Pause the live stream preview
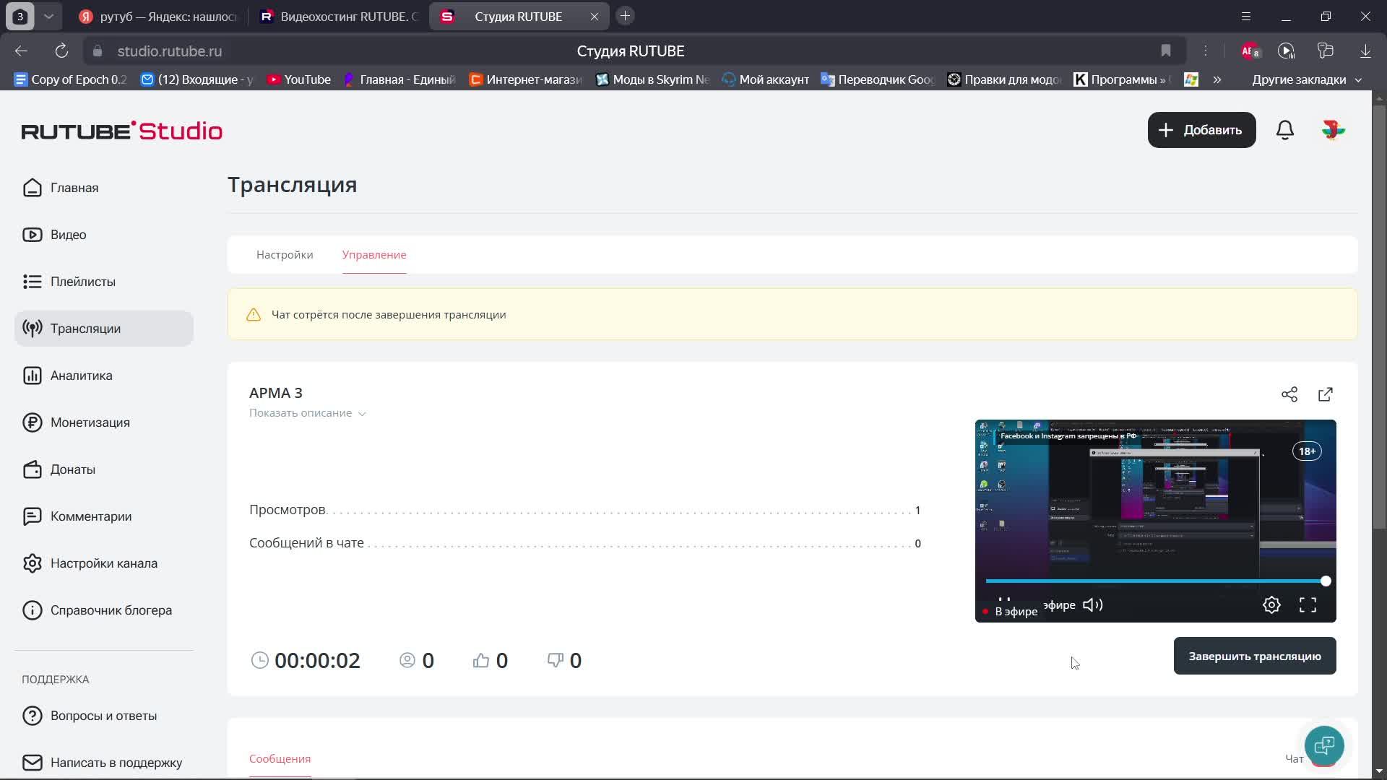This screenshot has height=780, width=1387. click(x=1004, y=600)
